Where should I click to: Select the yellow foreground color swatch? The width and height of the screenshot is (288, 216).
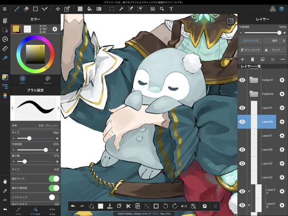pos(17,29)
